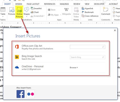Open the Office Store
Viewport: 120px width, 102px height.
tap(52, 10)
